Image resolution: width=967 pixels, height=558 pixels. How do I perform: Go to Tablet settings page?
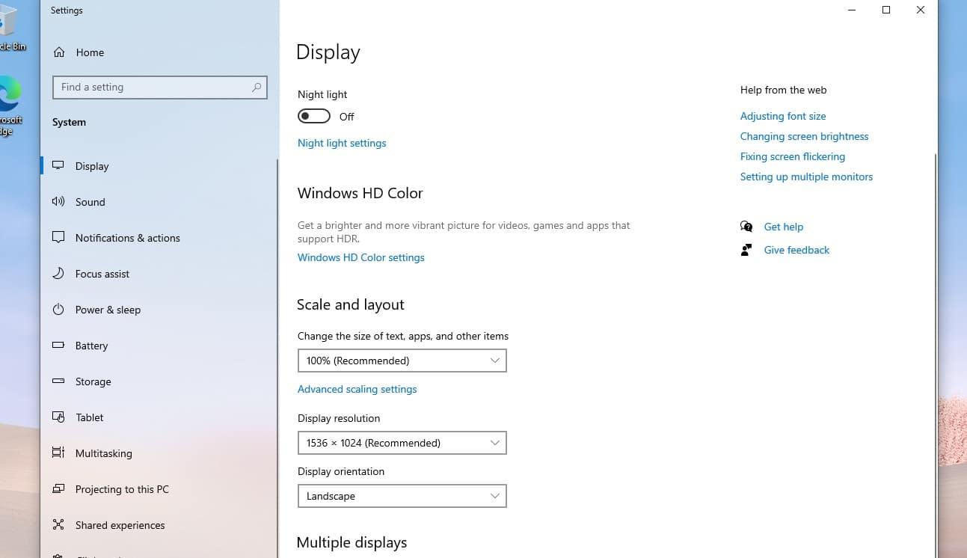(89, 417)
